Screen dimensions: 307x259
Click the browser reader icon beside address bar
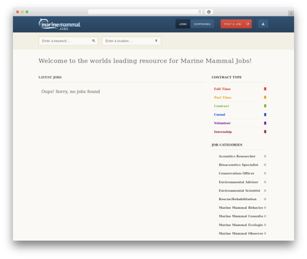point(209,12)
